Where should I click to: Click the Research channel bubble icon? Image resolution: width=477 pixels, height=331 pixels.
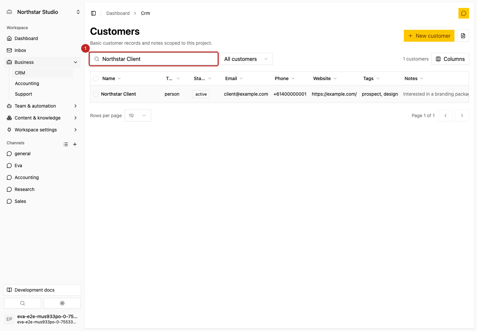point(9,189)
